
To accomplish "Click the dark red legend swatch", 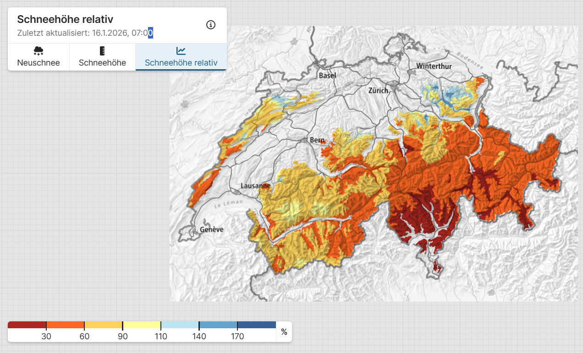I will [x=27, y=325].
